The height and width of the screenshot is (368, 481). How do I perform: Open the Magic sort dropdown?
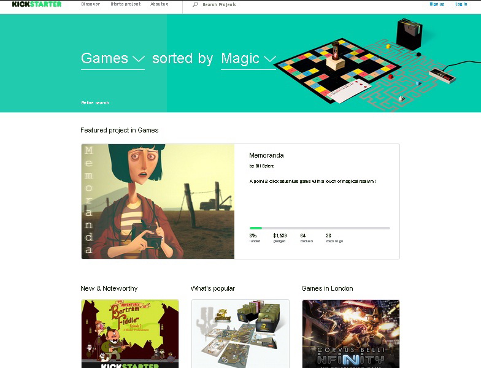[x=248, y=59]
